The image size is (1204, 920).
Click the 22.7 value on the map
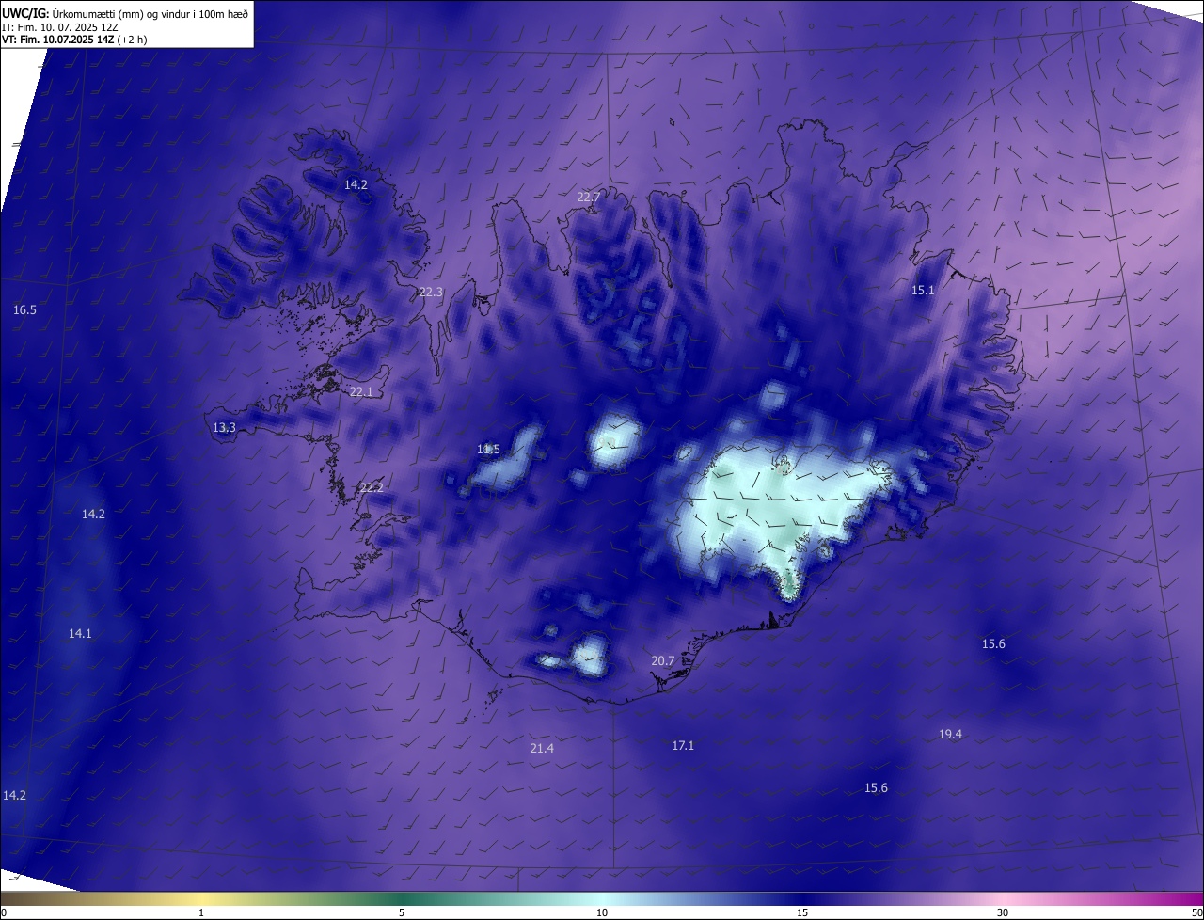point(589,197)
